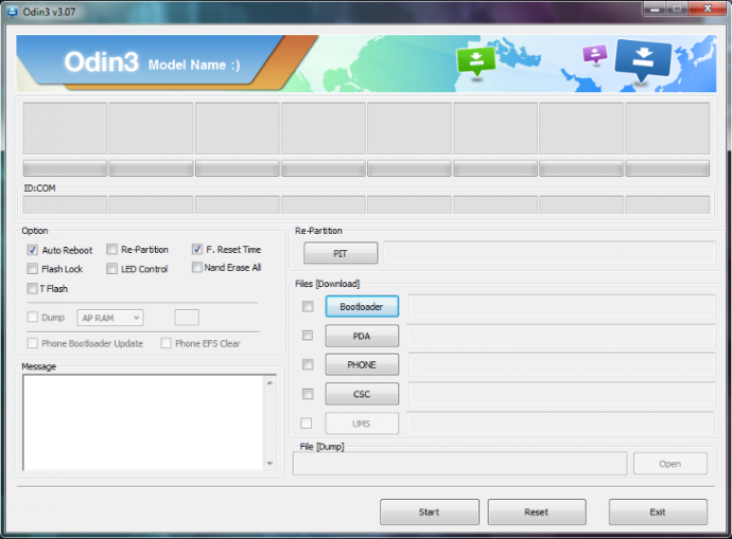Check the box beside PHONE button

[x=308, y=364]
